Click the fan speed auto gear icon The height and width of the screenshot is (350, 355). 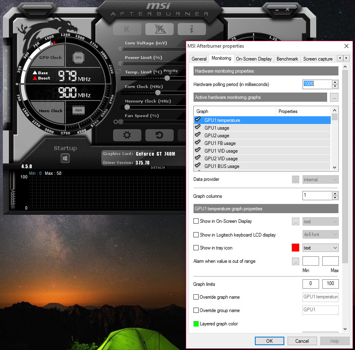(x=116, y=122)
